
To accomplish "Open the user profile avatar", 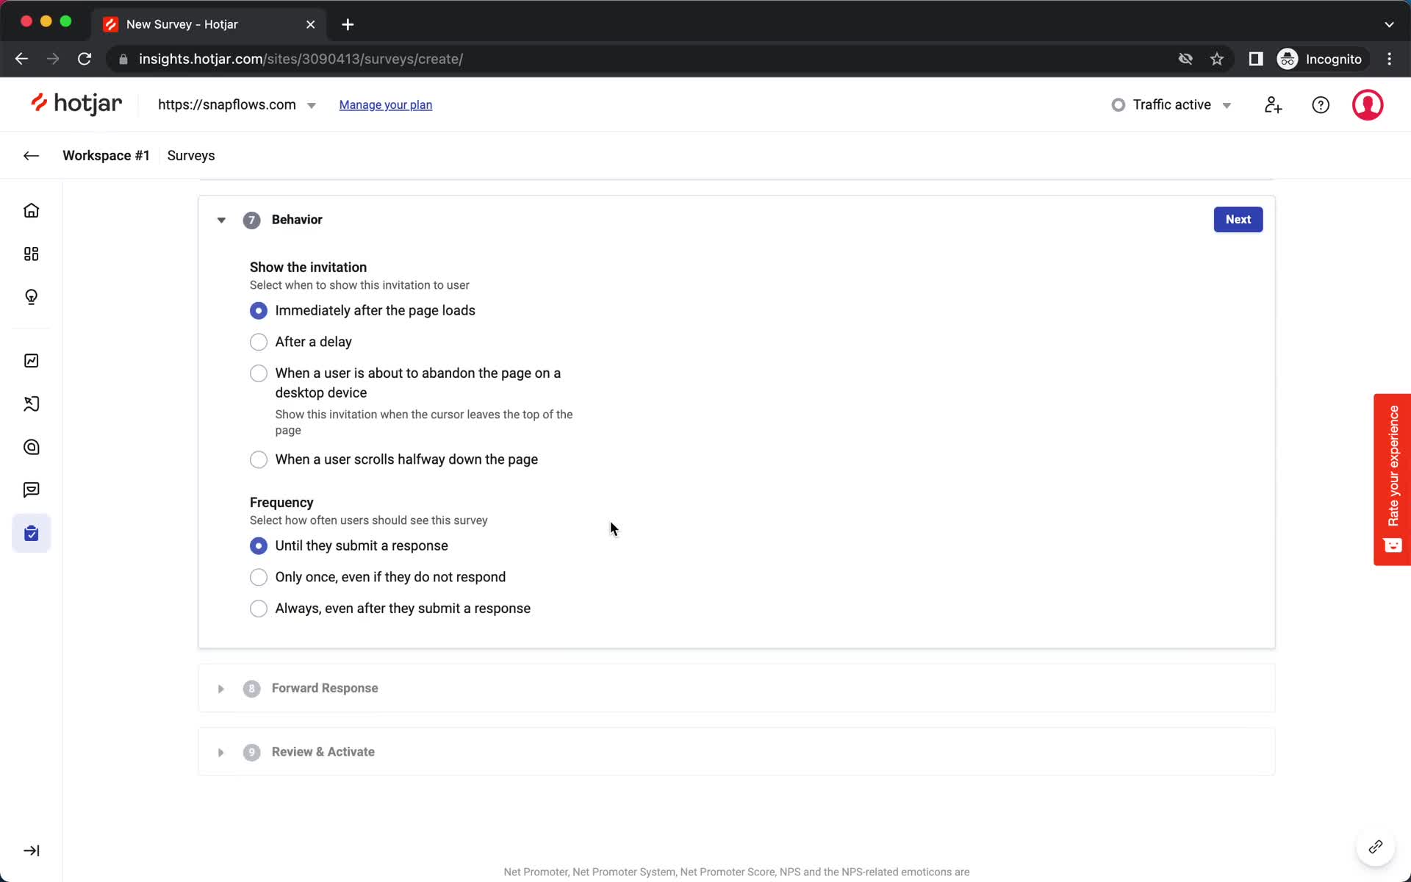I will tap(1368, 105).
